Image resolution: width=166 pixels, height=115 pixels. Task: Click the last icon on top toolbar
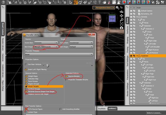click(x=162, y=2)
